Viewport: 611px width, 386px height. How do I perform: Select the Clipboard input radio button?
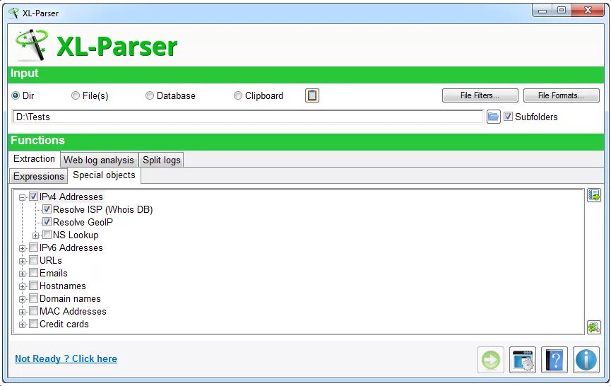pos(238,95)
